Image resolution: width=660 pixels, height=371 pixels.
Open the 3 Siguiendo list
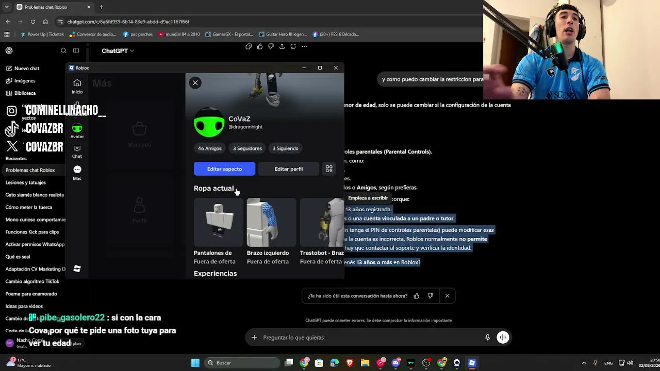click(x=285, y=148)
